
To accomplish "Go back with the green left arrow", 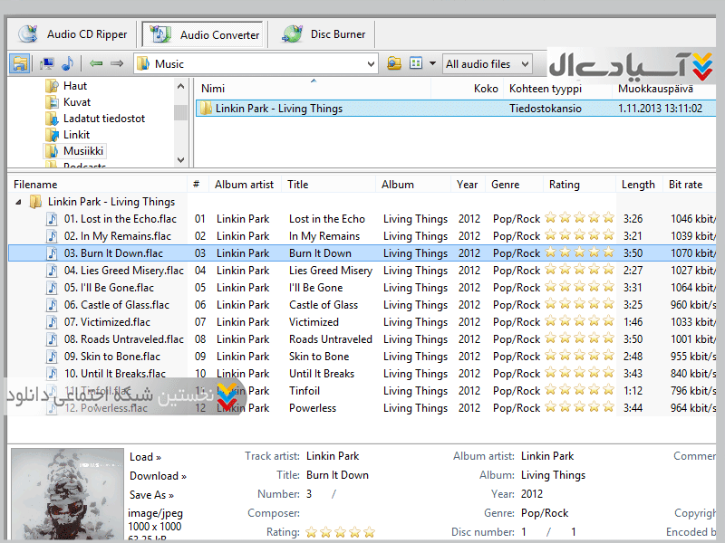I will [96, 63].
